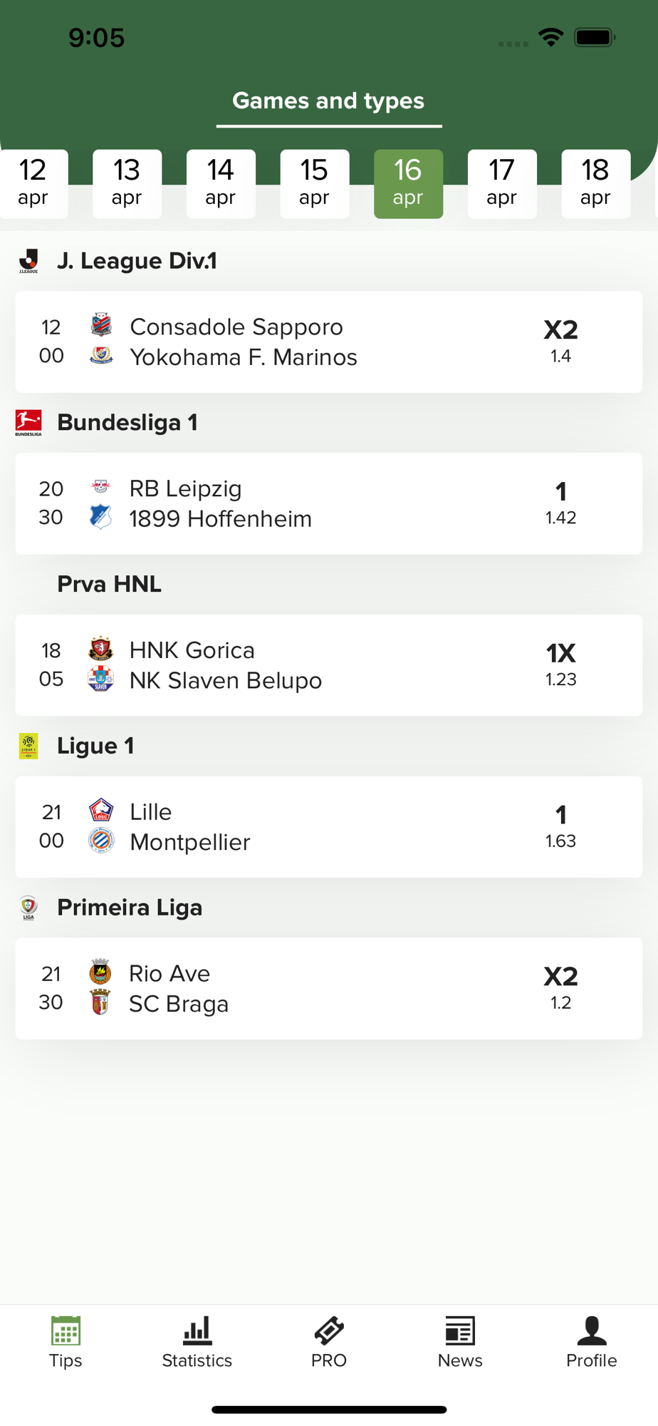Tap the X2 1.2 tip for Rio Ave

click(561, 988)
